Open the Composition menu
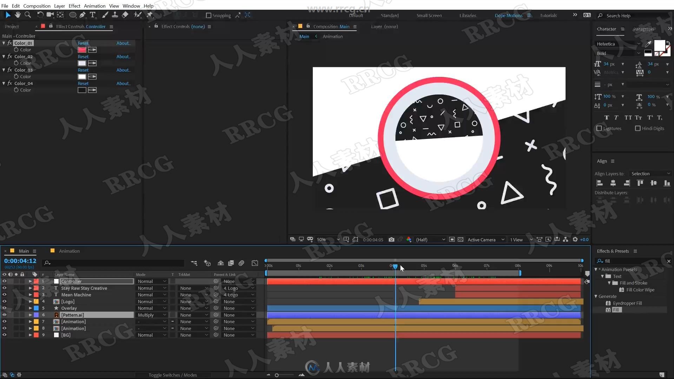Viewport: 674px width, 379px height. click(37, 6)
